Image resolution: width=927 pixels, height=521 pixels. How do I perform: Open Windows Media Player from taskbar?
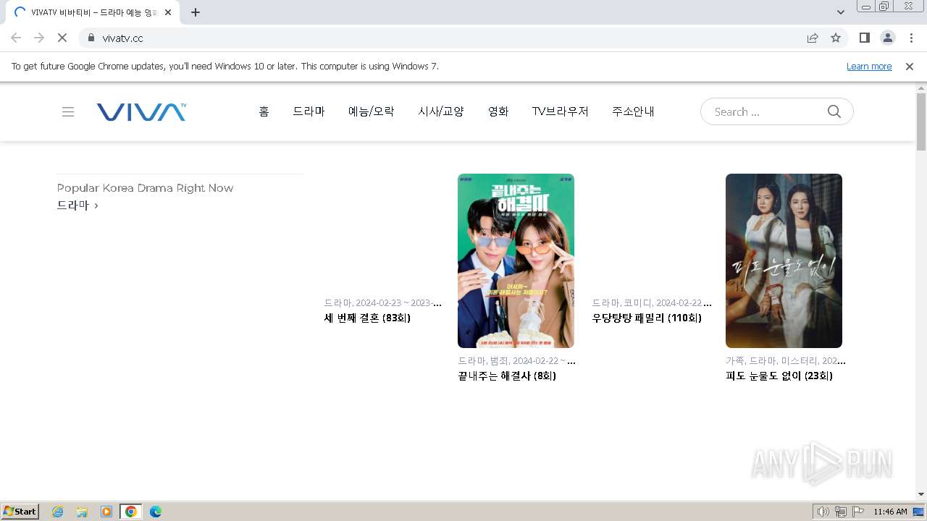point(106,512)
